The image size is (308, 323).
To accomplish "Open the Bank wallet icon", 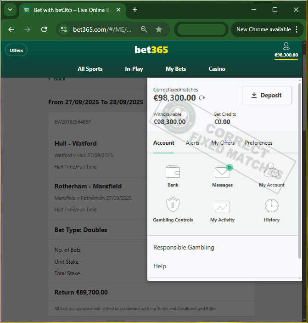I will (x=173, y=172).
